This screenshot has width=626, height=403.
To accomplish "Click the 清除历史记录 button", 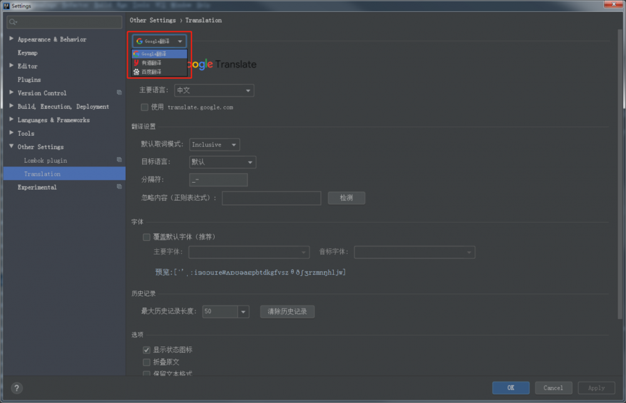I will [287, 311].
